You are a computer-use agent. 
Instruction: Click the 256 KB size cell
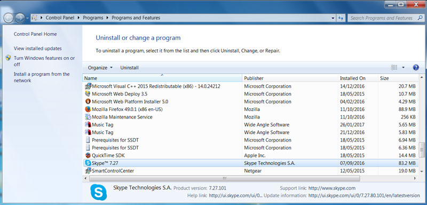click(x=408, y=117)
